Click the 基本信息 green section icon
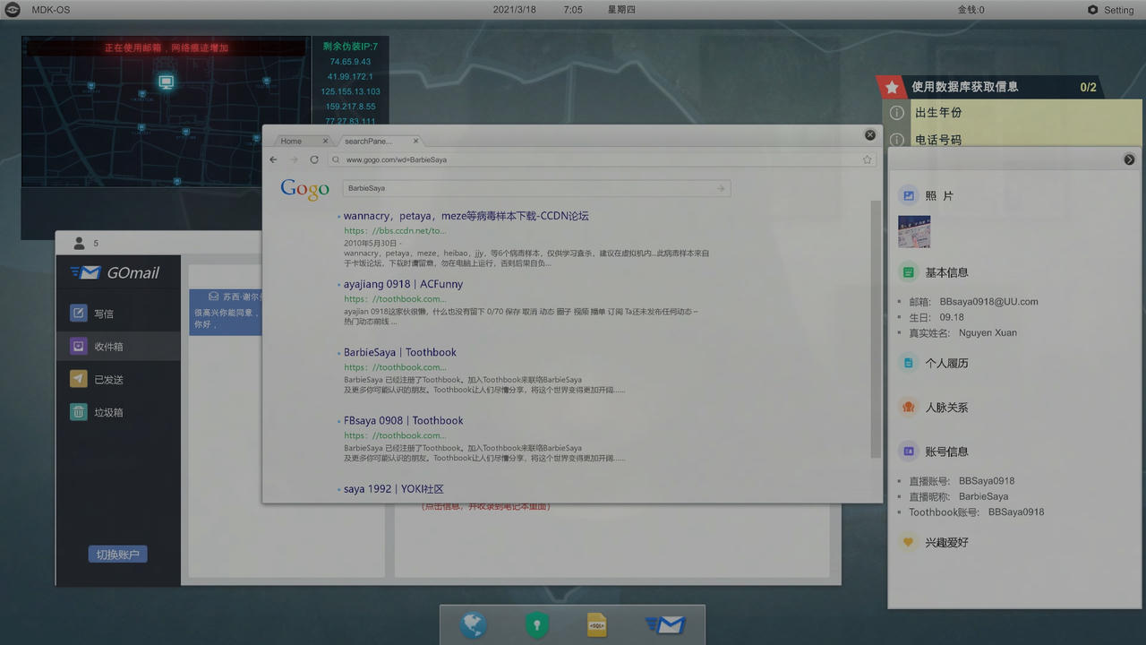The height and width of the screenshot is (645, 1146). pos(909,272)
